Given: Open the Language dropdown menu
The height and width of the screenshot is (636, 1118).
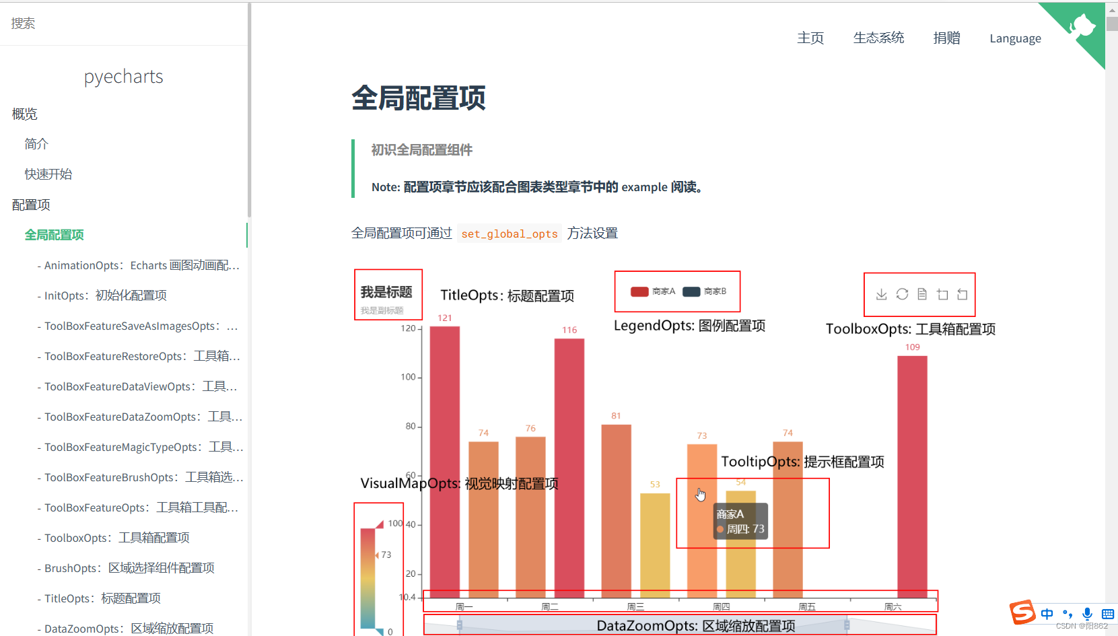Looking at the screenshot, I should (1015, 38).
